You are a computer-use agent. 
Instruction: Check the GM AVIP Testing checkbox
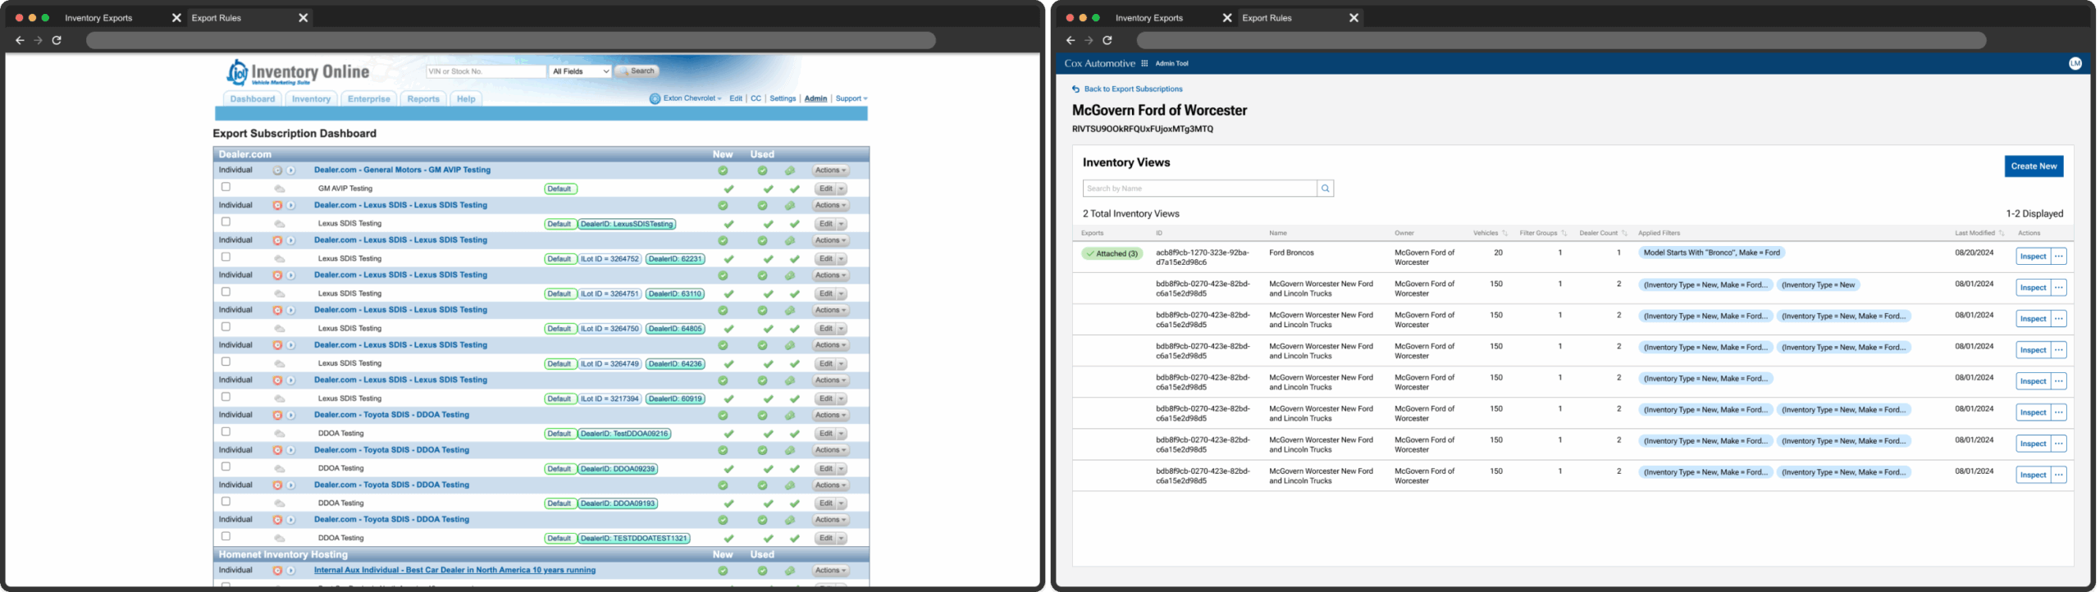point(226,187)
